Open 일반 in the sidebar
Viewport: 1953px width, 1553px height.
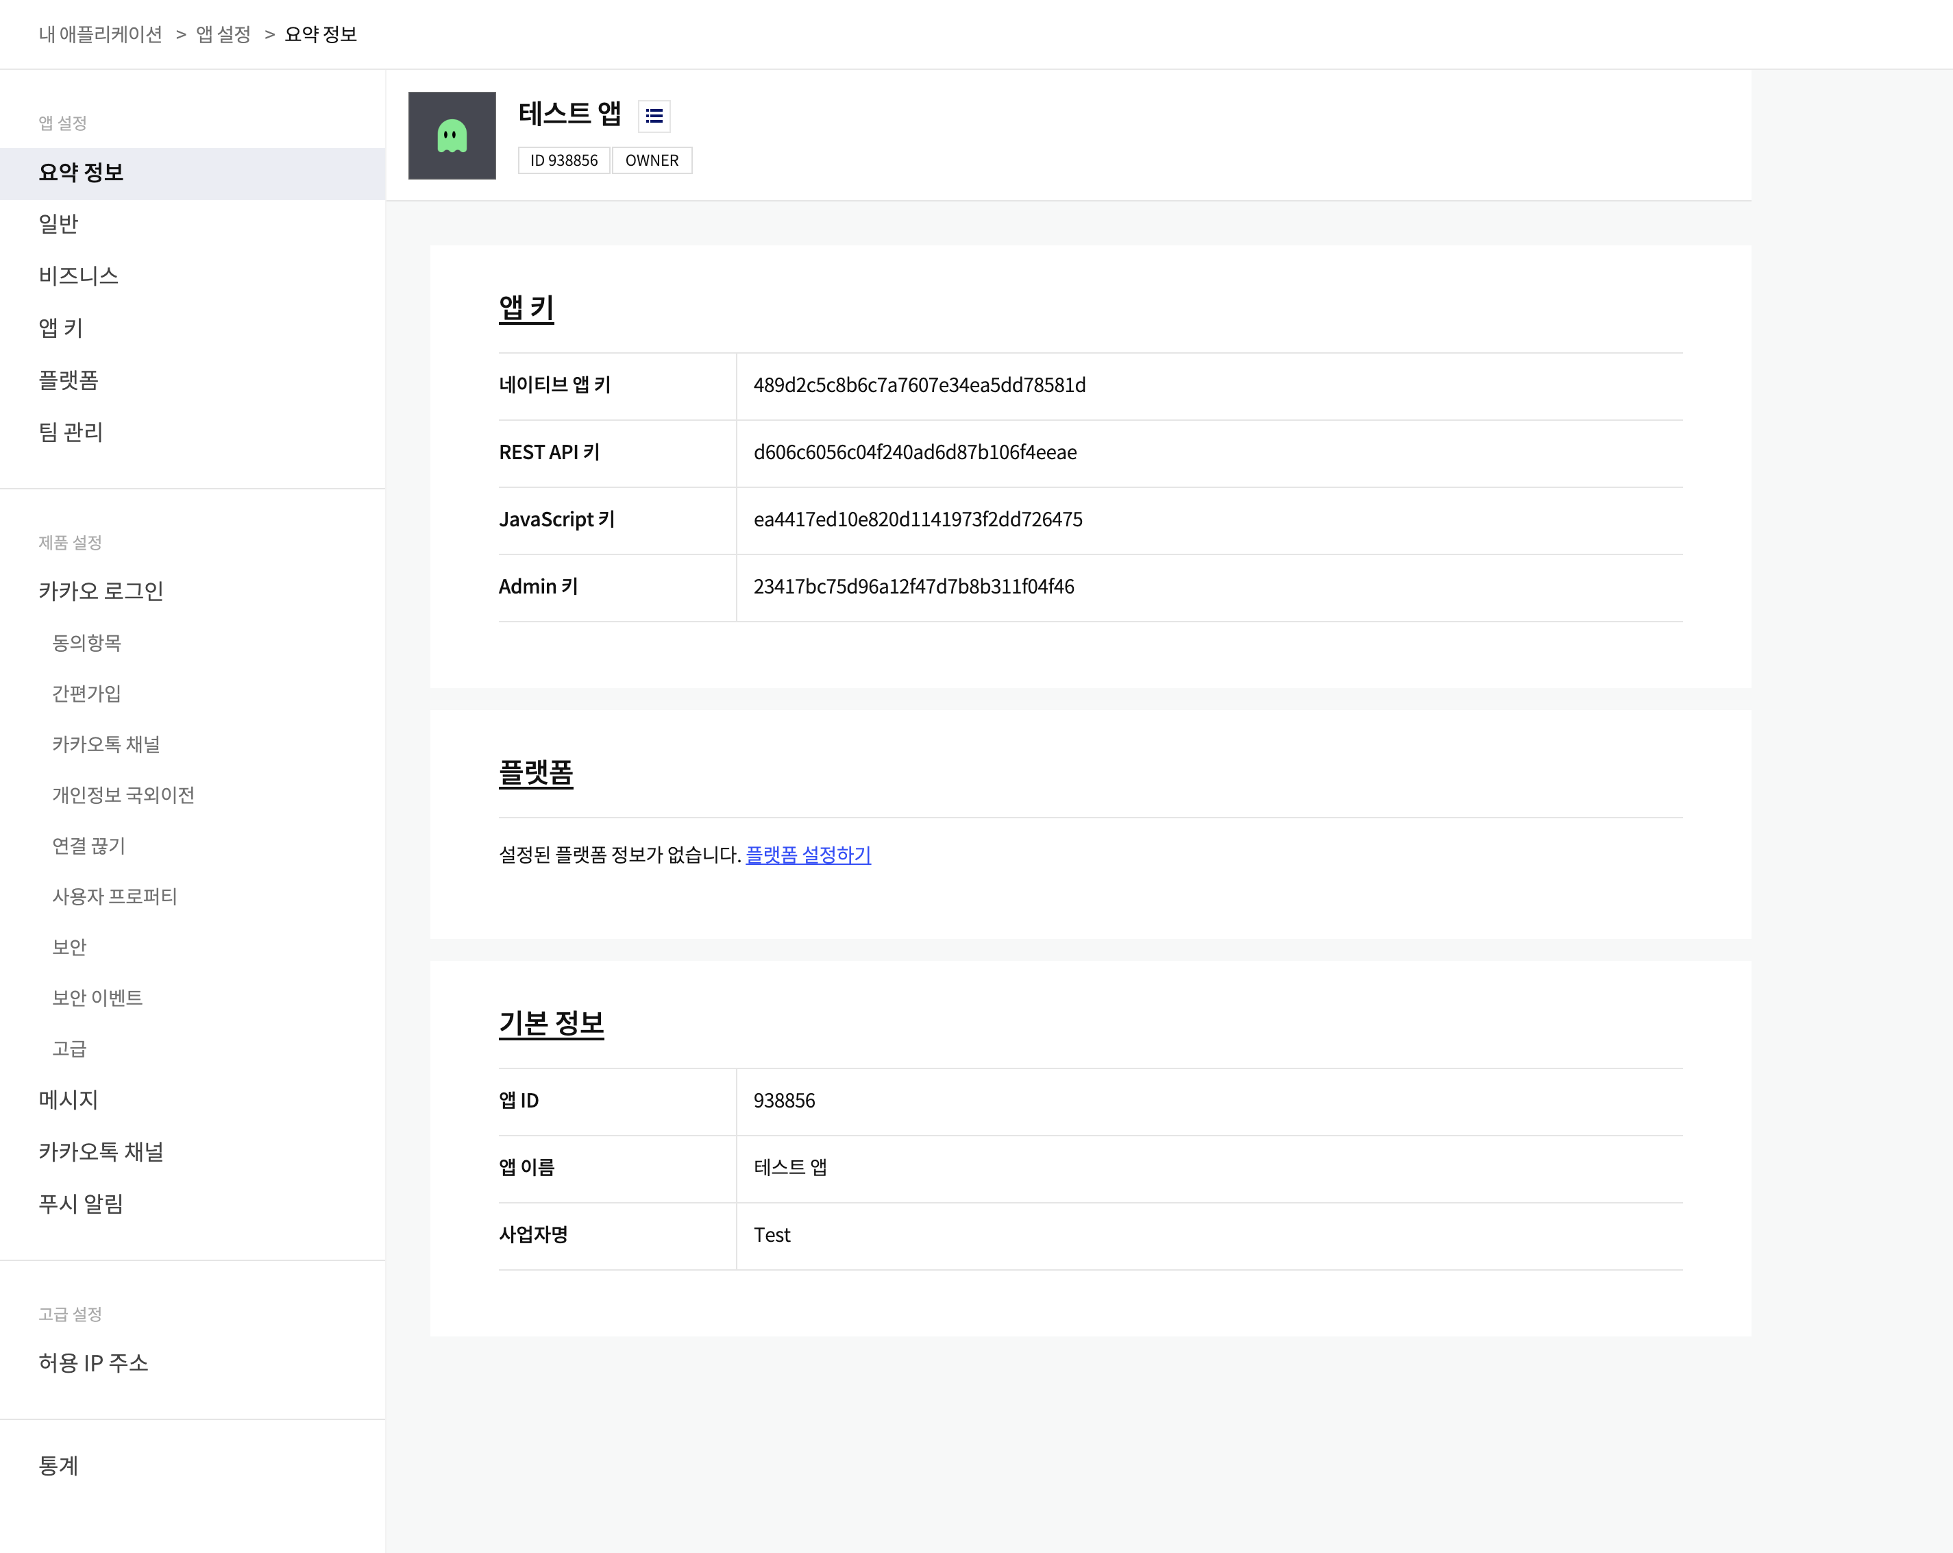59,224
